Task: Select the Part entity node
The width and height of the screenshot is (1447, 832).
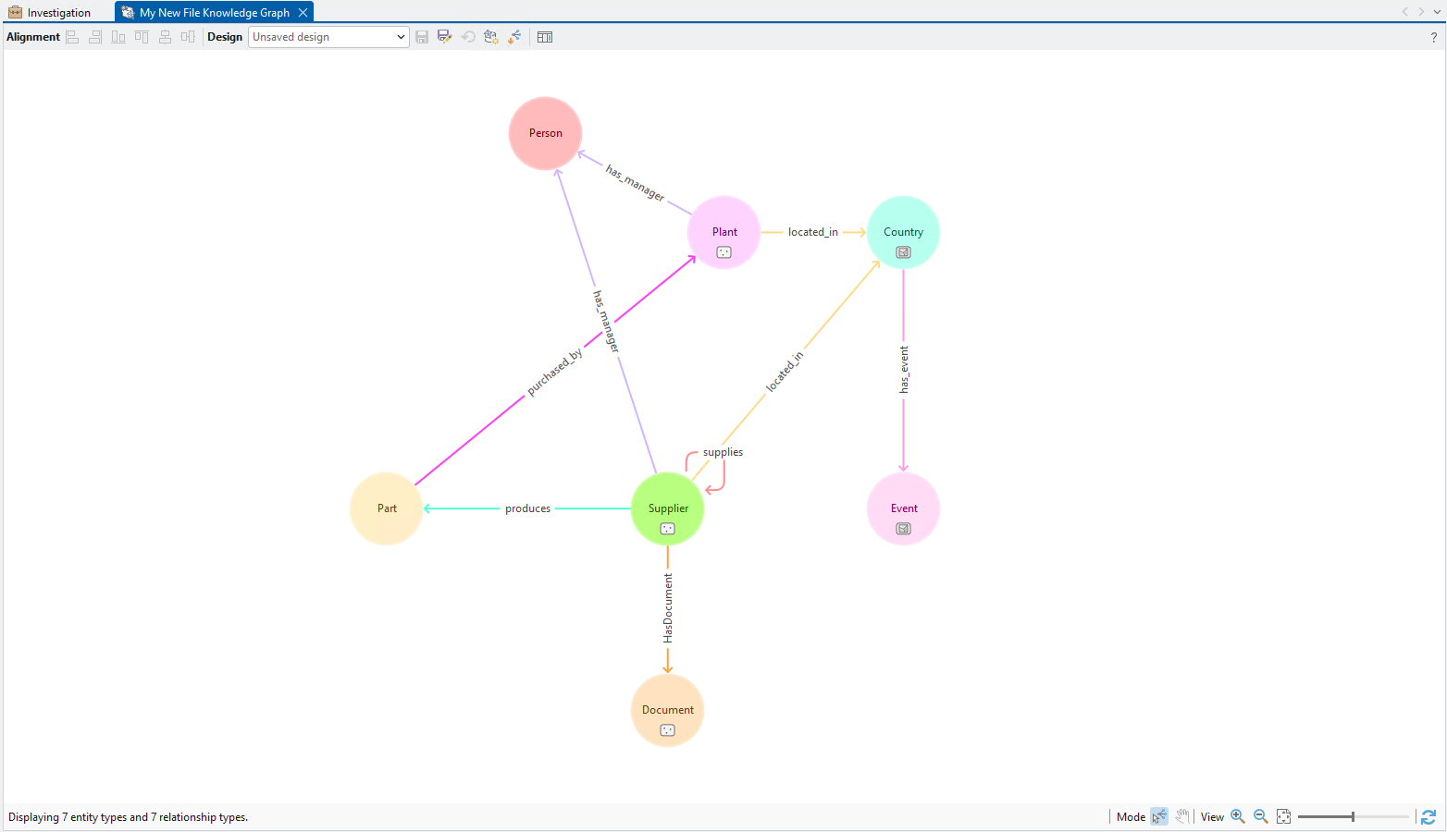Action: coord(387,508)
